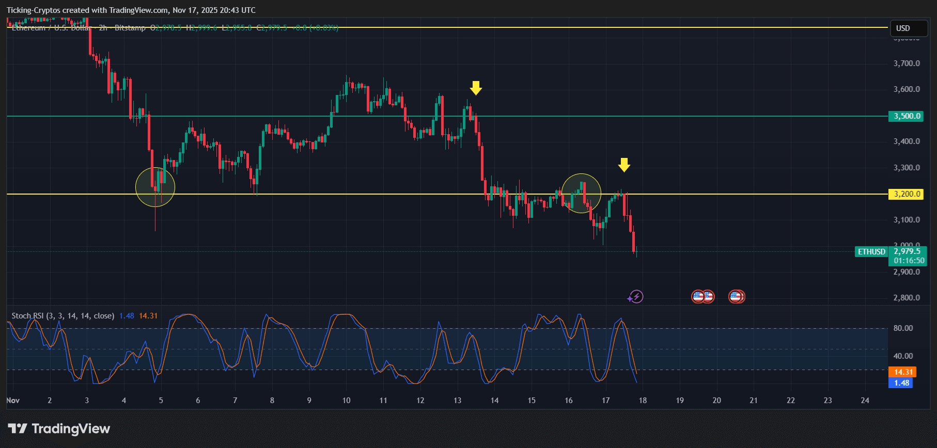The width and height of the screenshot is (937, 448).
Task: Select the yellow circle highlight near Nov 5
Action: click(155, 187)
